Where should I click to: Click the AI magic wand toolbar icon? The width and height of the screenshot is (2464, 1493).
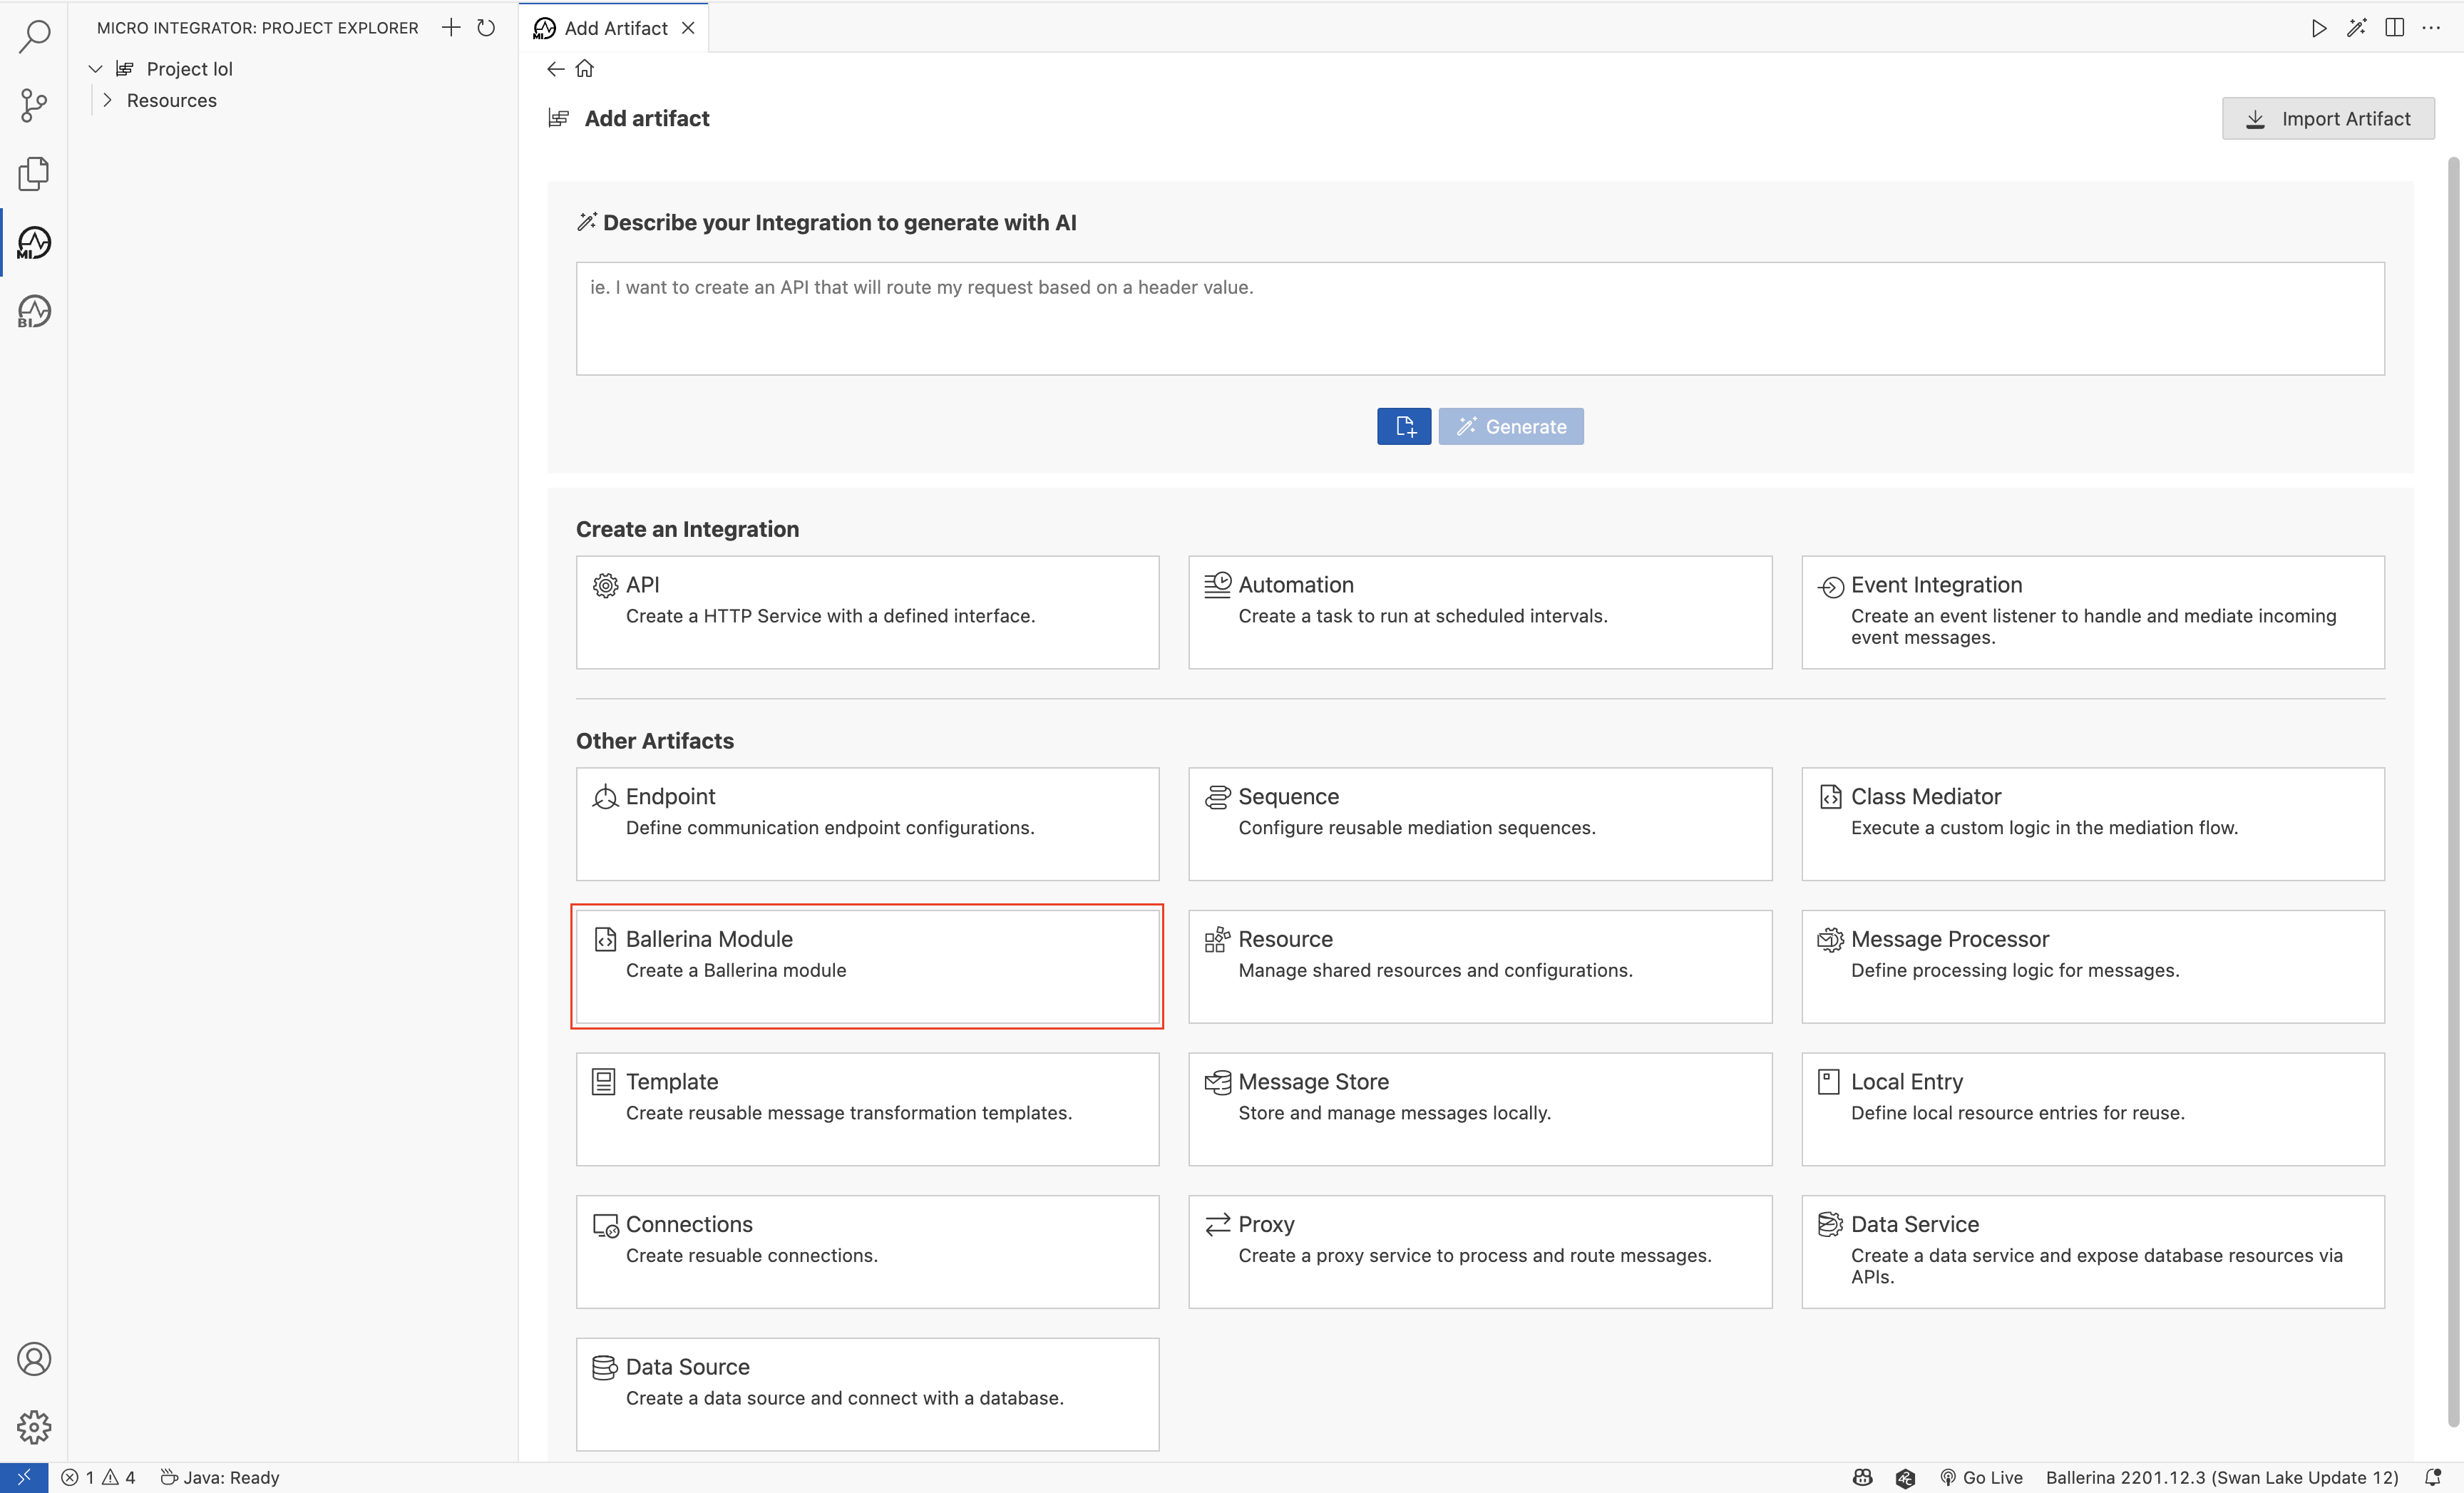2358,27
